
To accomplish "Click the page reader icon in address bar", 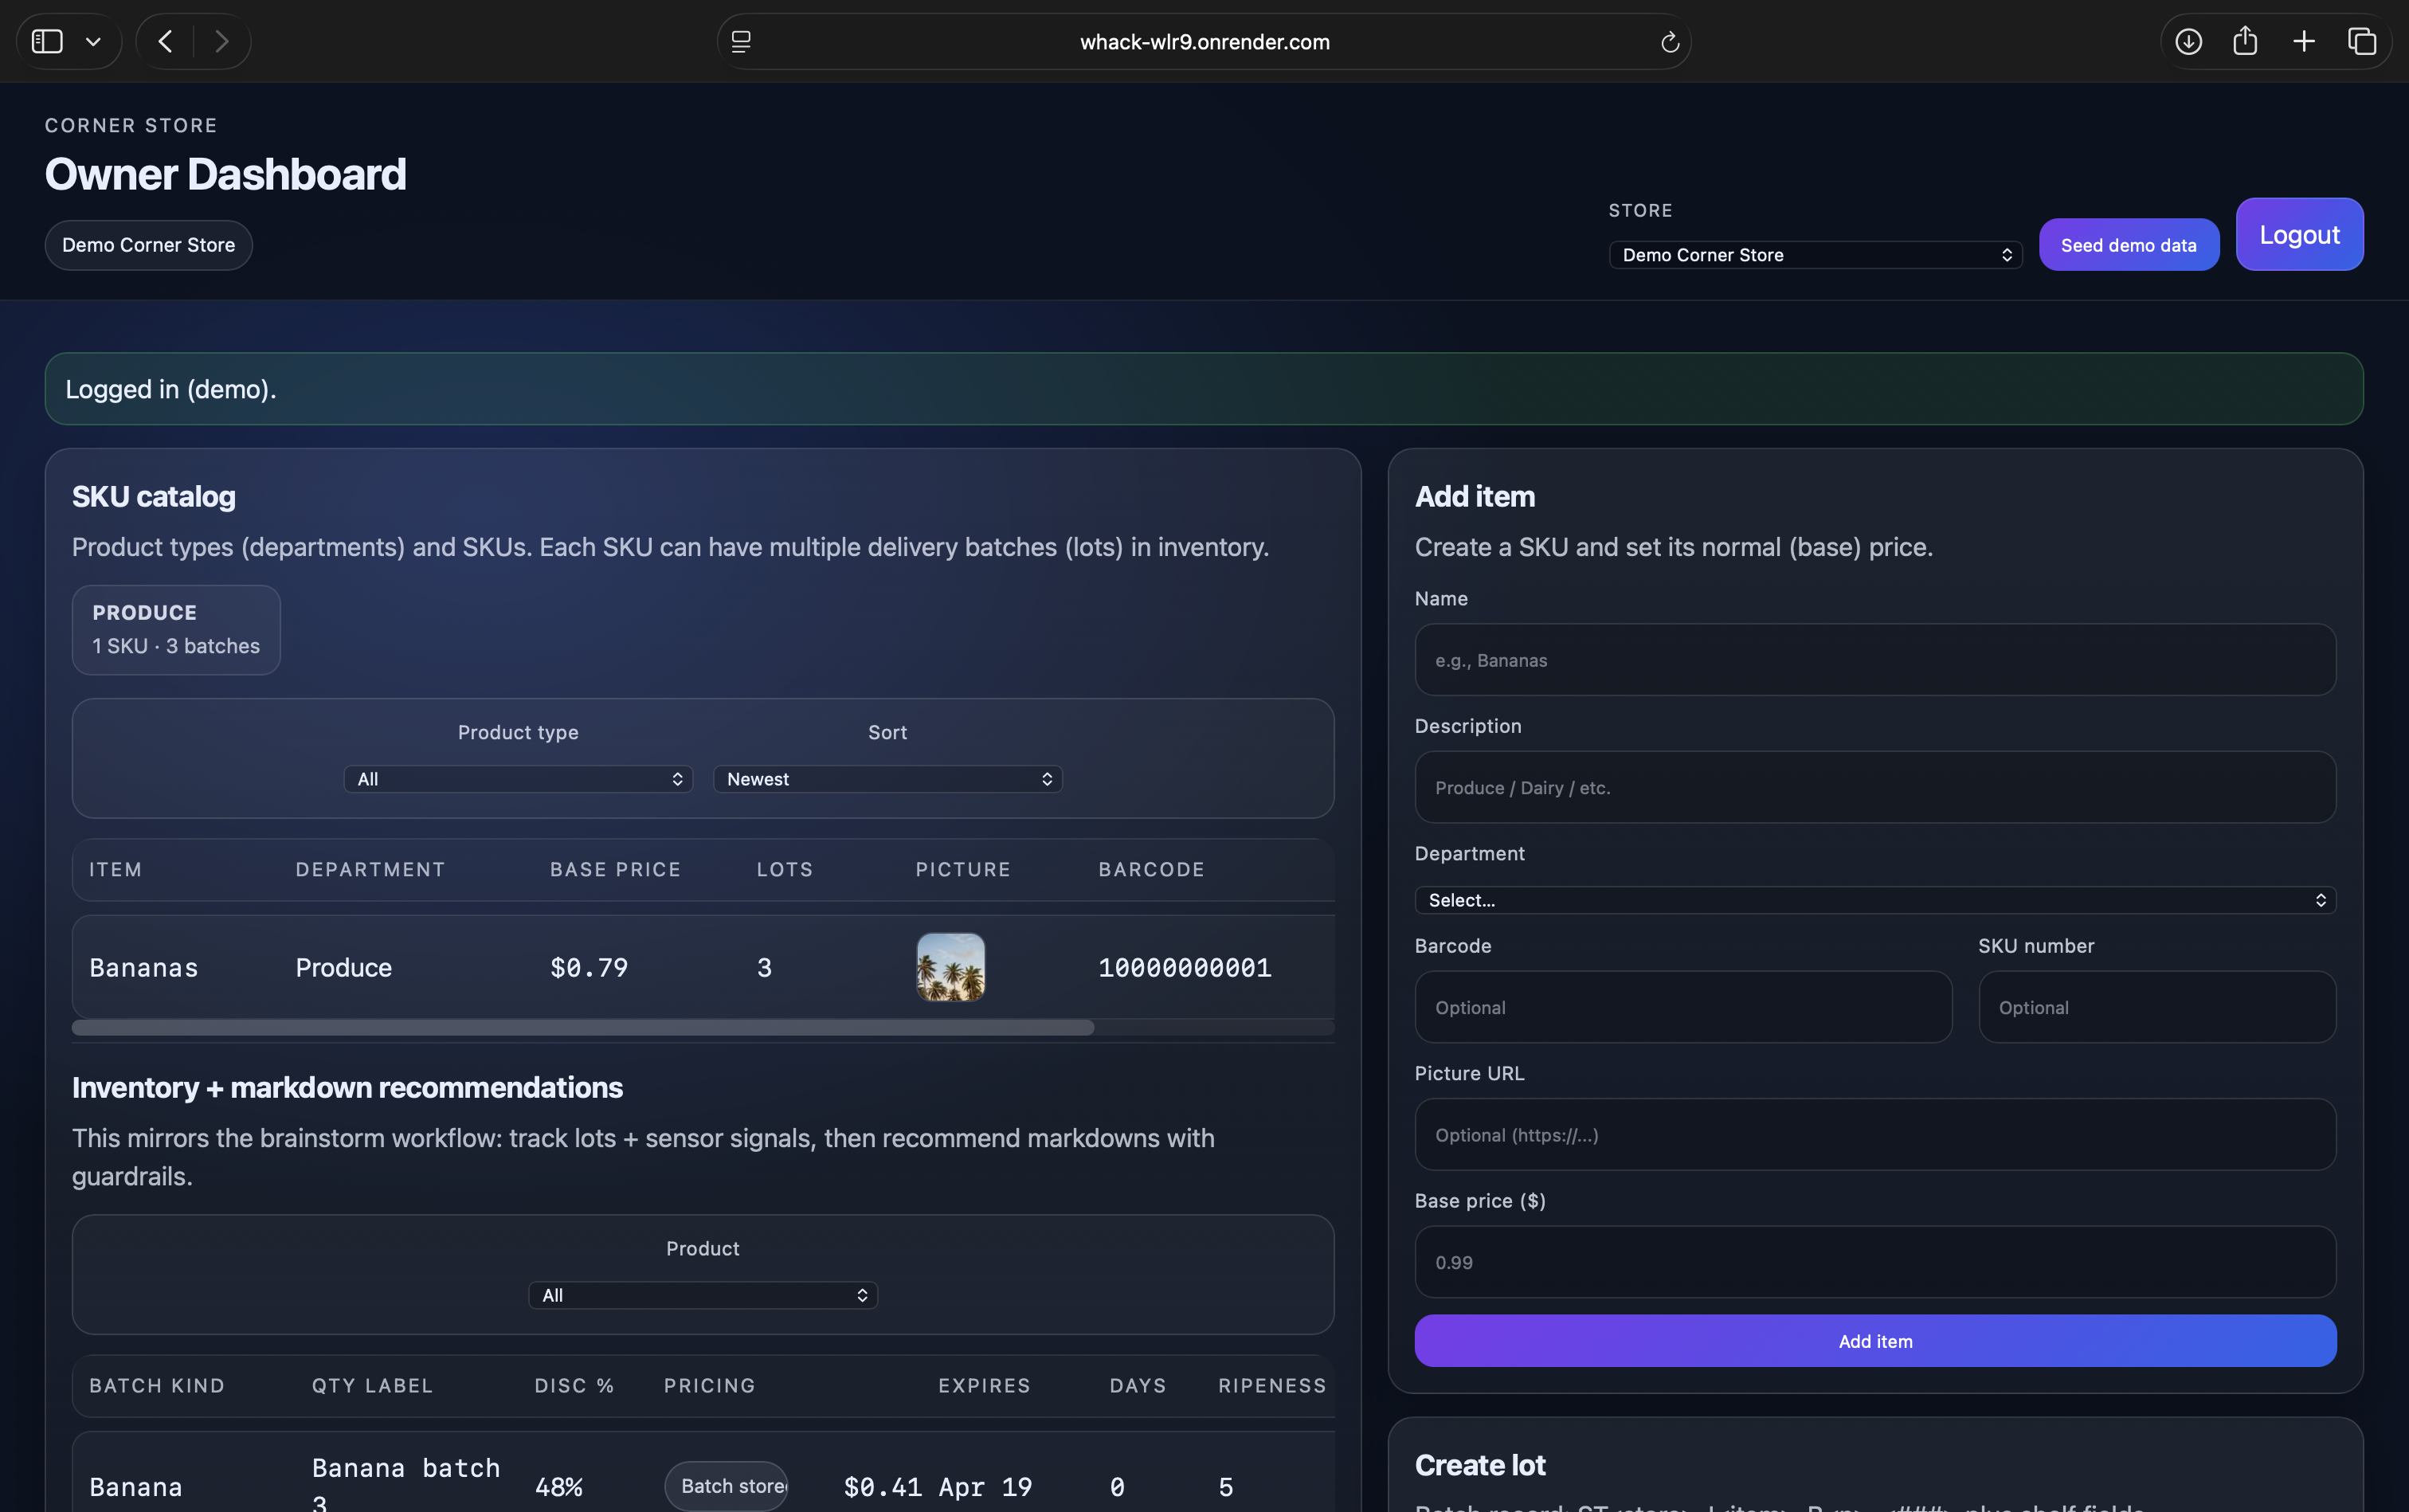I will [741, 42].
